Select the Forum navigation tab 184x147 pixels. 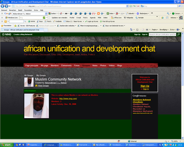coord(77,66)
